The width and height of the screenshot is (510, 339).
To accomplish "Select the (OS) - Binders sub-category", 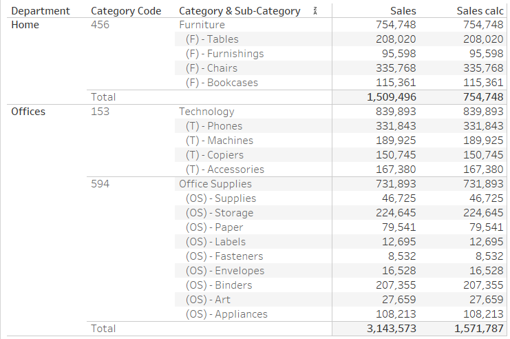I will [x=219, y=285].
